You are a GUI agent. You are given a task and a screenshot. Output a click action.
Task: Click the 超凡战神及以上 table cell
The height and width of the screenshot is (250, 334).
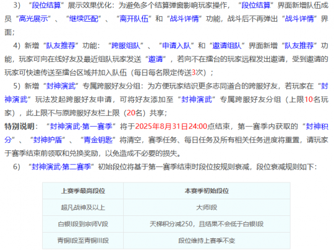pyautogui.click(x=83, y=207)
